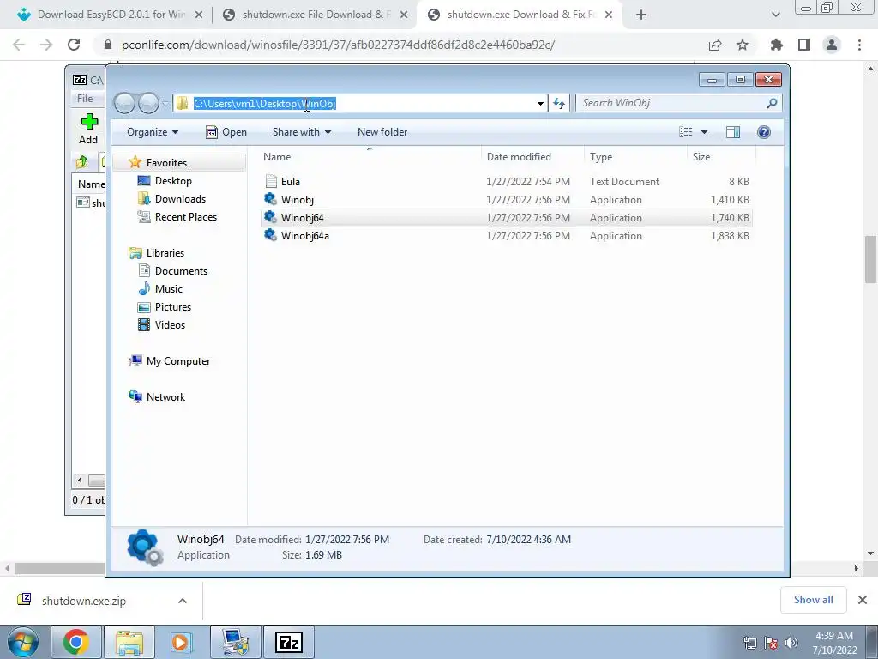Select Desktop under Favorites
878x659 pixels.
pyautogui.click(x=173, y=180)
